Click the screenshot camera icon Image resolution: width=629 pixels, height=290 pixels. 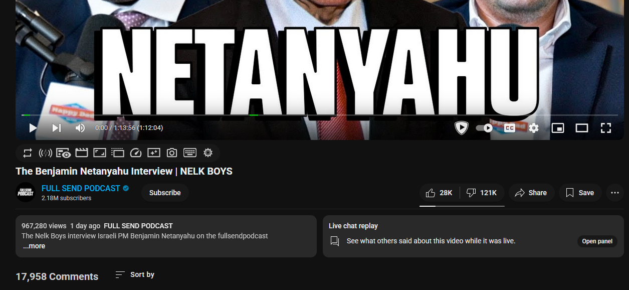tap(172, 153)
